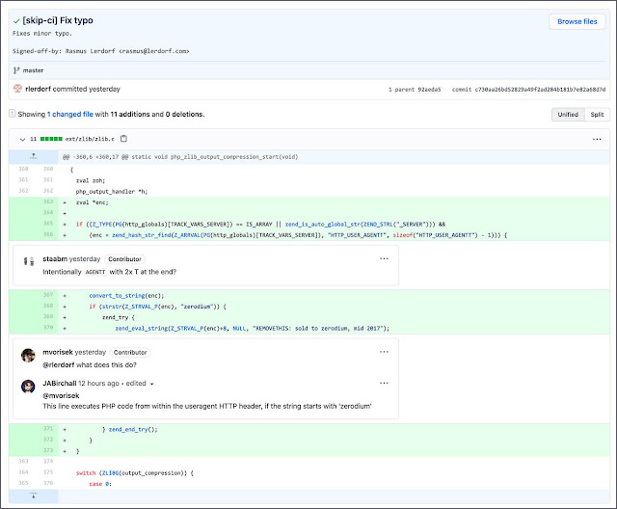Click staabm's avatar icon
Image resolution: width=617 pixels, height=509 pixels.
[x=29, y=261]
